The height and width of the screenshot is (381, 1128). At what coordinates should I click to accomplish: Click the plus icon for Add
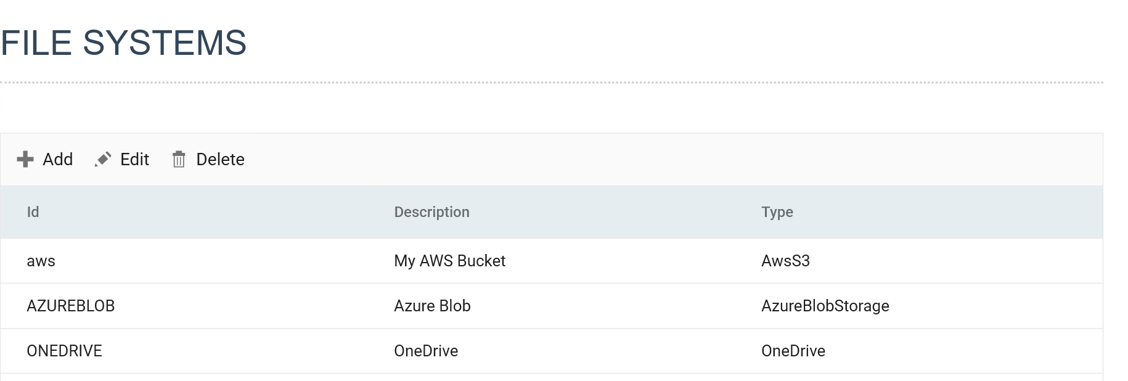(x=25, y=159)
